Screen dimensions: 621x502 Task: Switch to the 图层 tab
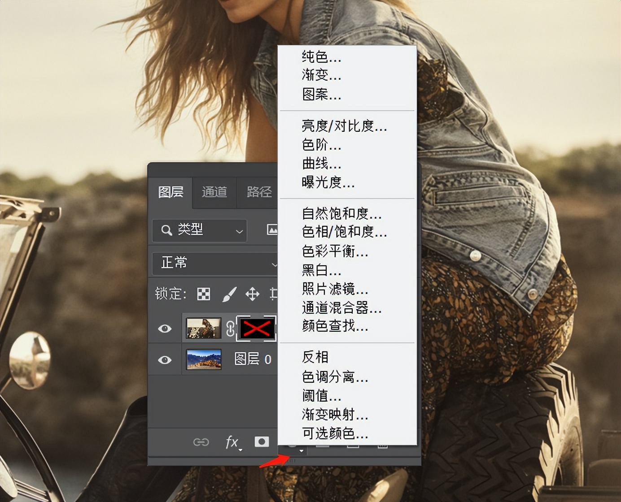(x=171, y=192)
